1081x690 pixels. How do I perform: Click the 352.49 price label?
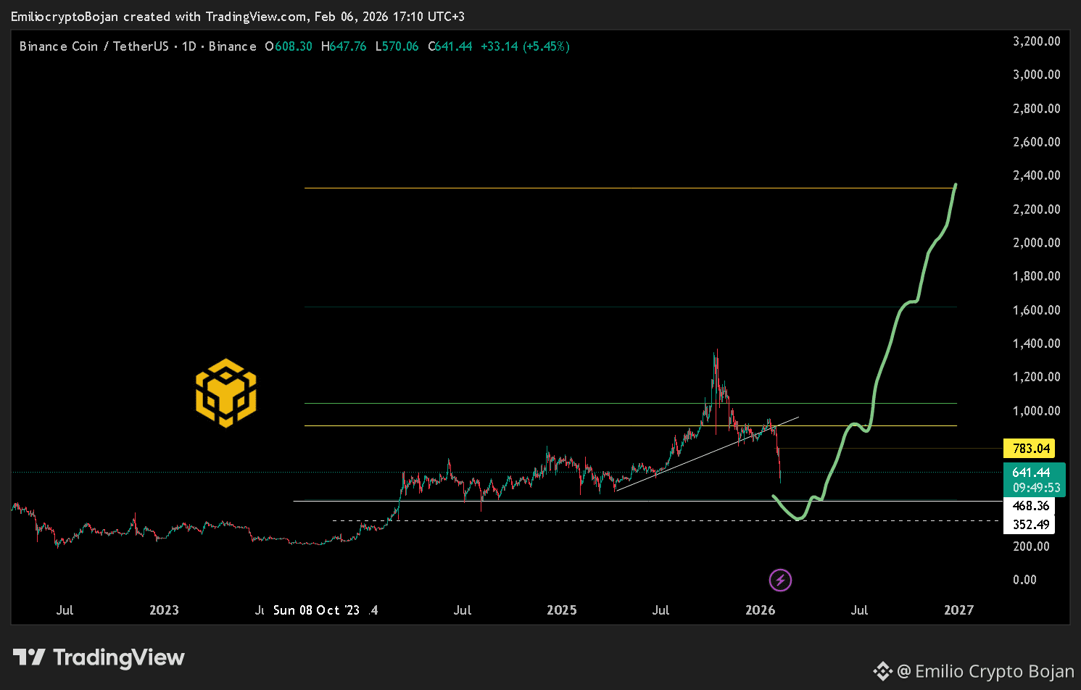tap(1030, 525)
